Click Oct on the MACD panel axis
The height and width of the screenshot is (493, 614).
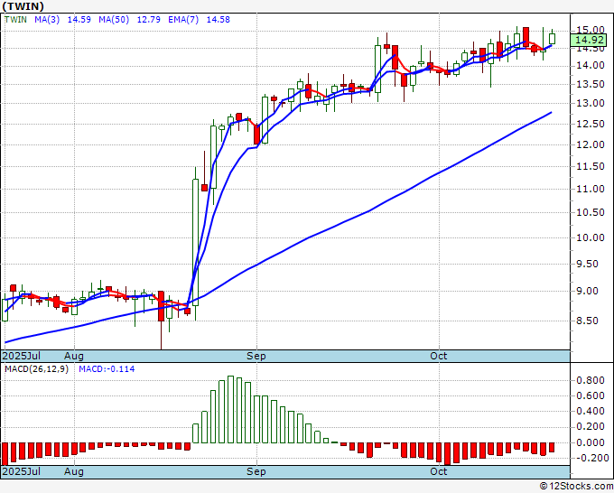pos(438,471)
